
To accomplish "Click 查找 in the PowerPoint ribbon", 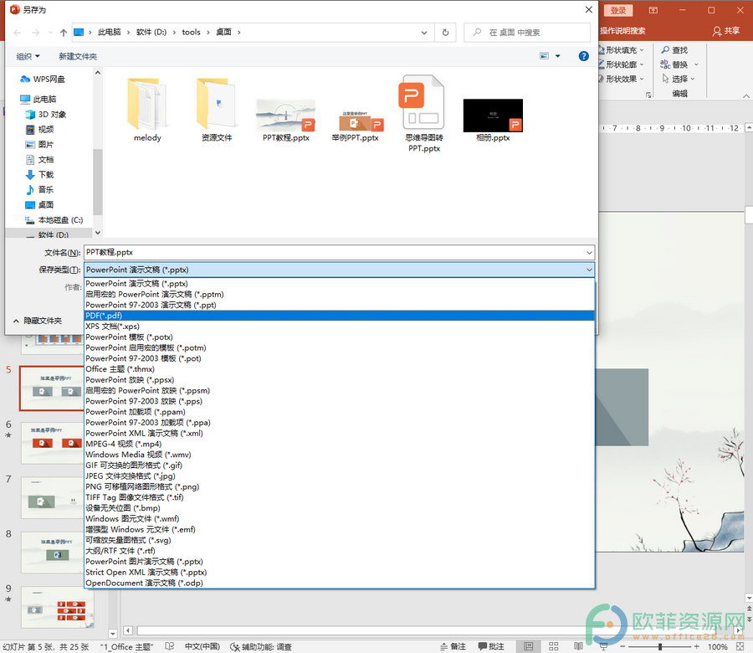I will (674, 50).
